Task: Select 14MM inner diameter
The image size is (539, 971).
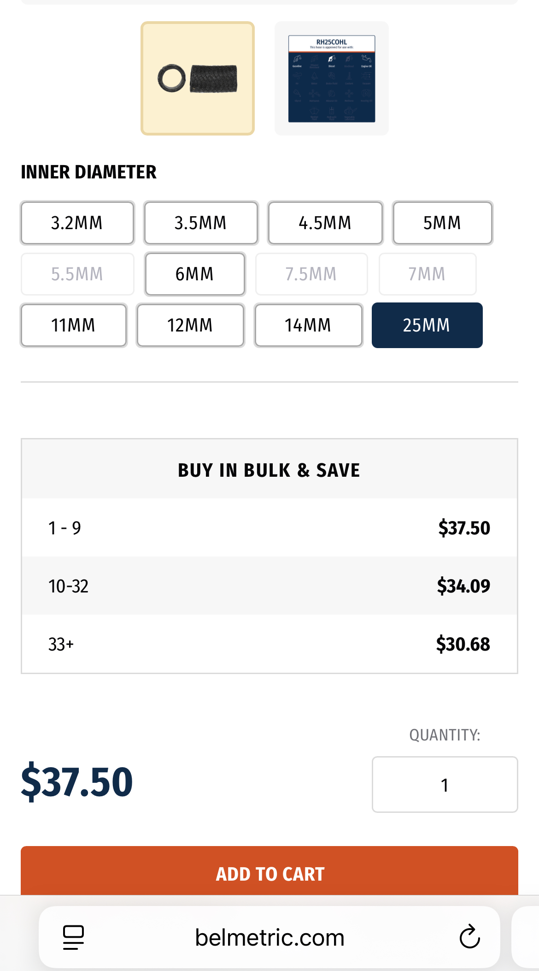Action: 308,326
